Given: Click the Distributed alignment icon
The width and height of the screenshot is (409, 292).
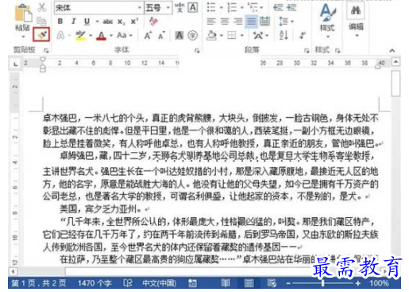Looking at the screenshot, I should coord(264,21).
